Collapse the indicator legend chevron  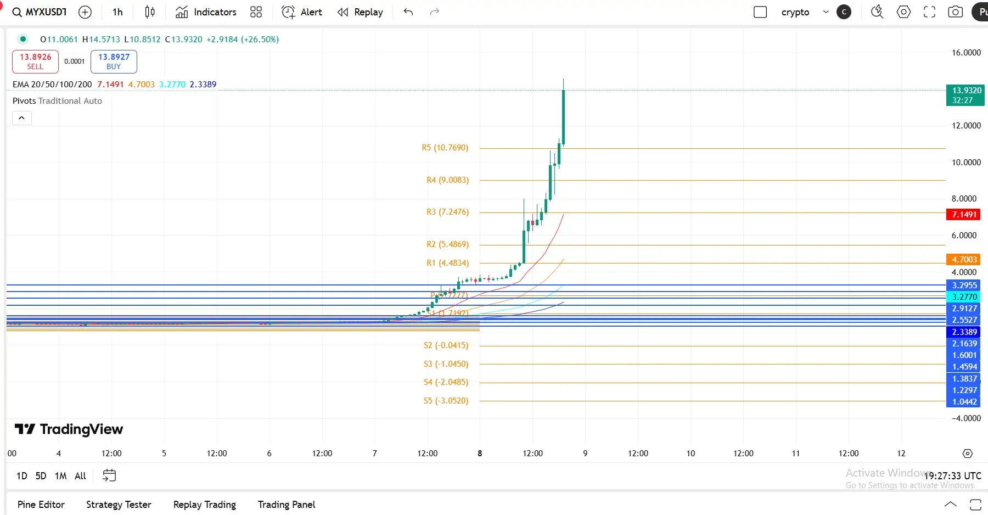coord(22,118)
